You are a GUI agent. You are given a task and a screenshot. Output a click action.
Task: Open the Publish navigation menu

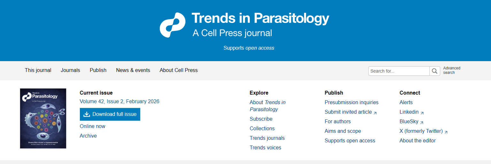click(98, 70)
